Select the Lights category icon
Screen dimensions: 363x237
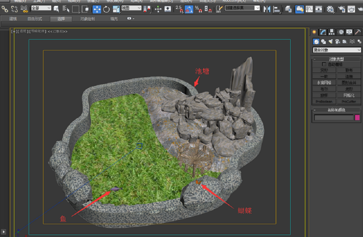tap(330, 42)
